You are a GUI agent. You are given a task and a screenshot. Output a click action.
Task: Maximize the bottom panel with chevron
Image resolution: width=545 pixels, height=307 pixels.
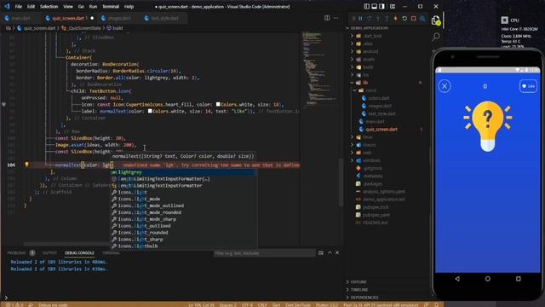(x=330, y=252)
